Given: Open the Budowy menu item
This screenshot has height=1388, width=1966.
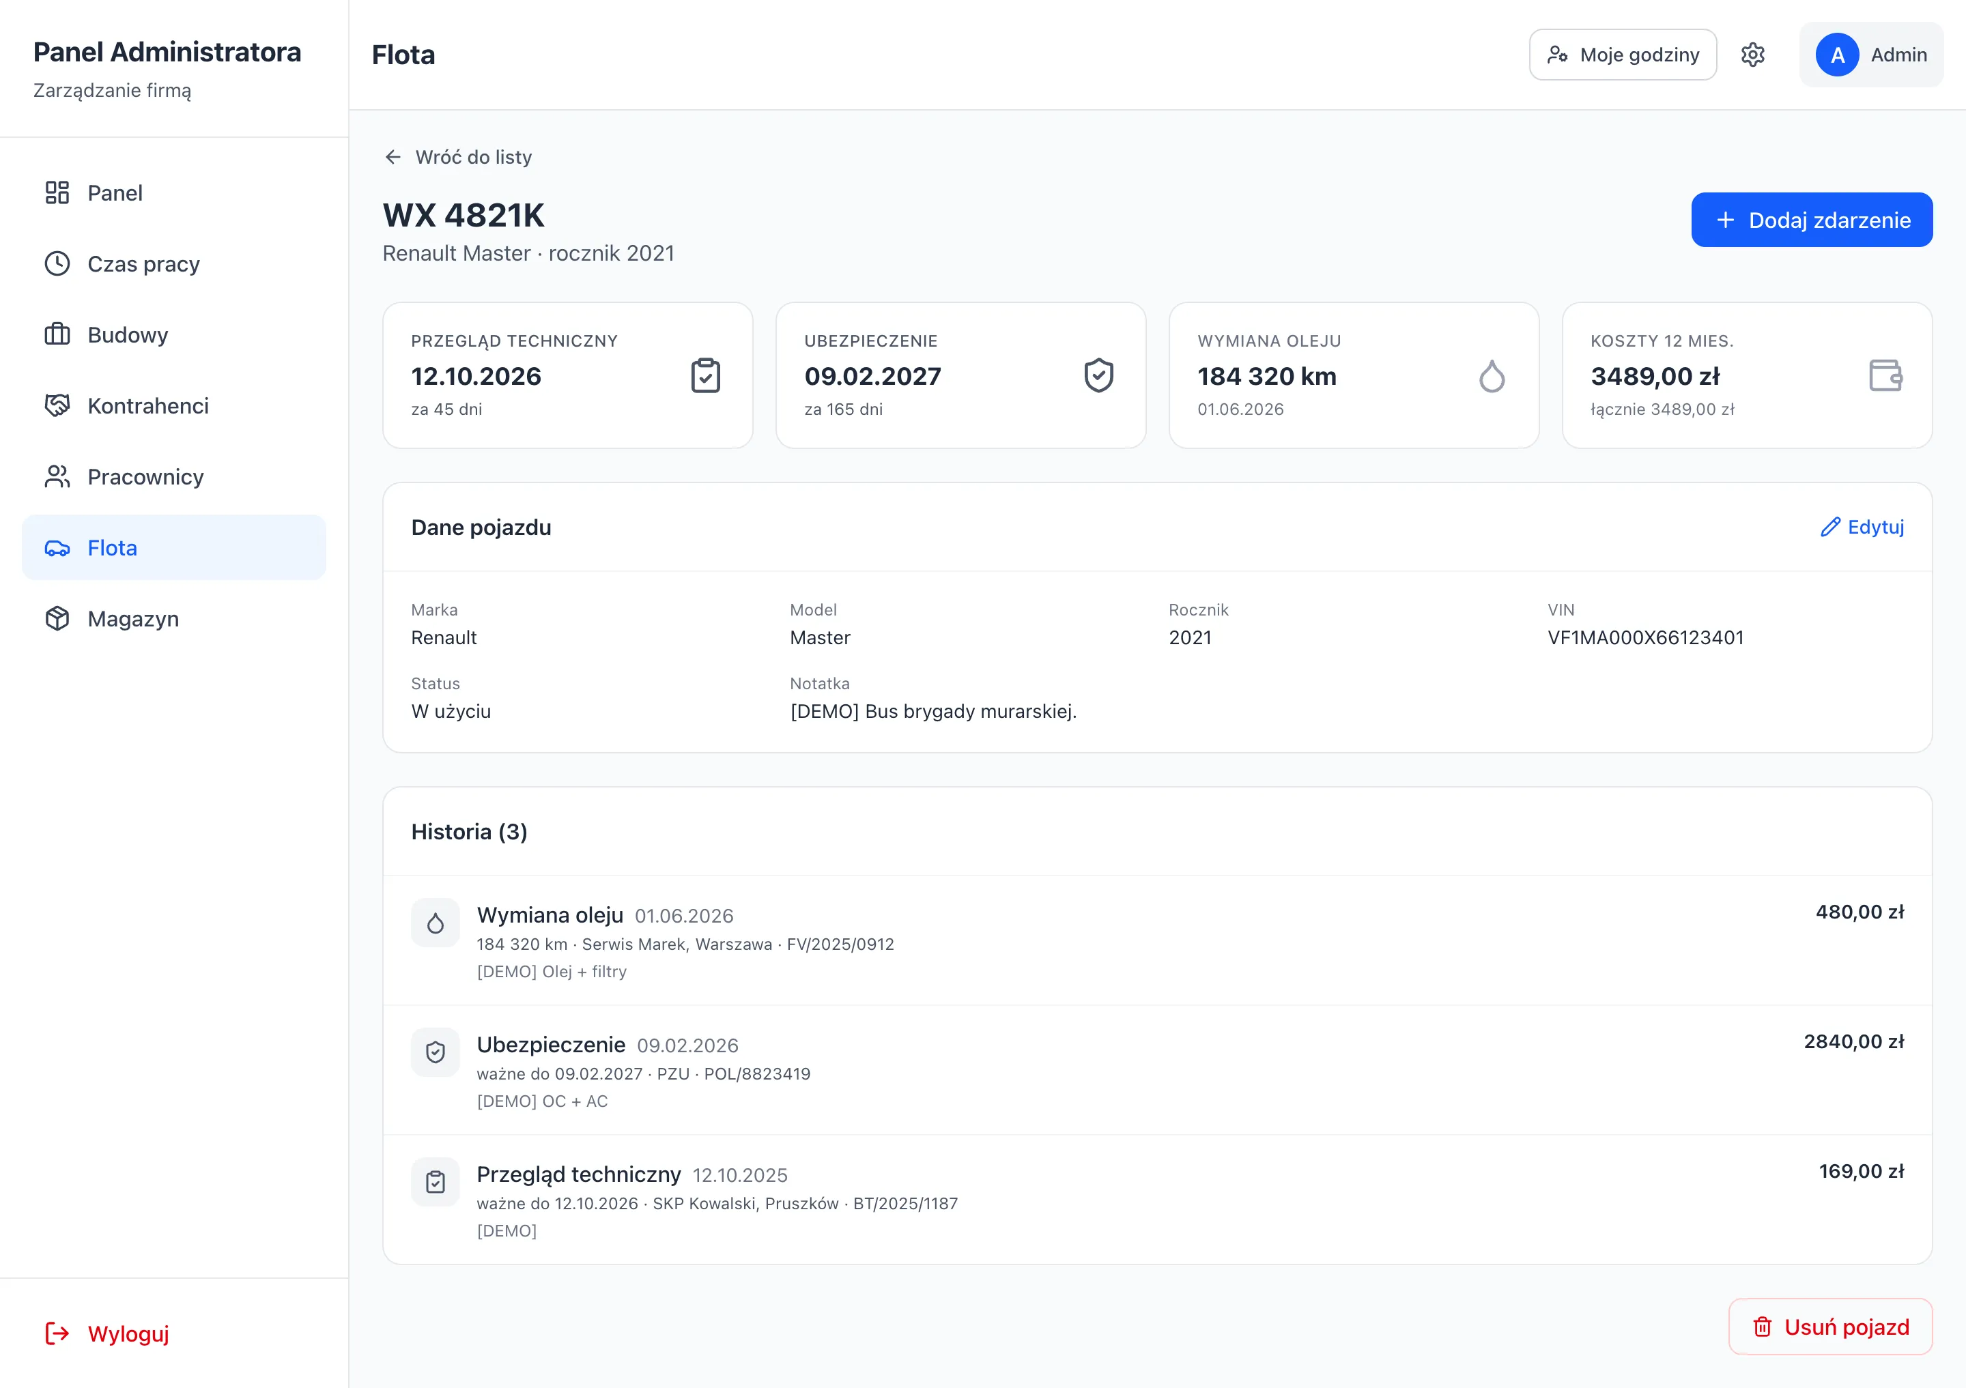Looking at the screenshot, I should coord(174,334).
